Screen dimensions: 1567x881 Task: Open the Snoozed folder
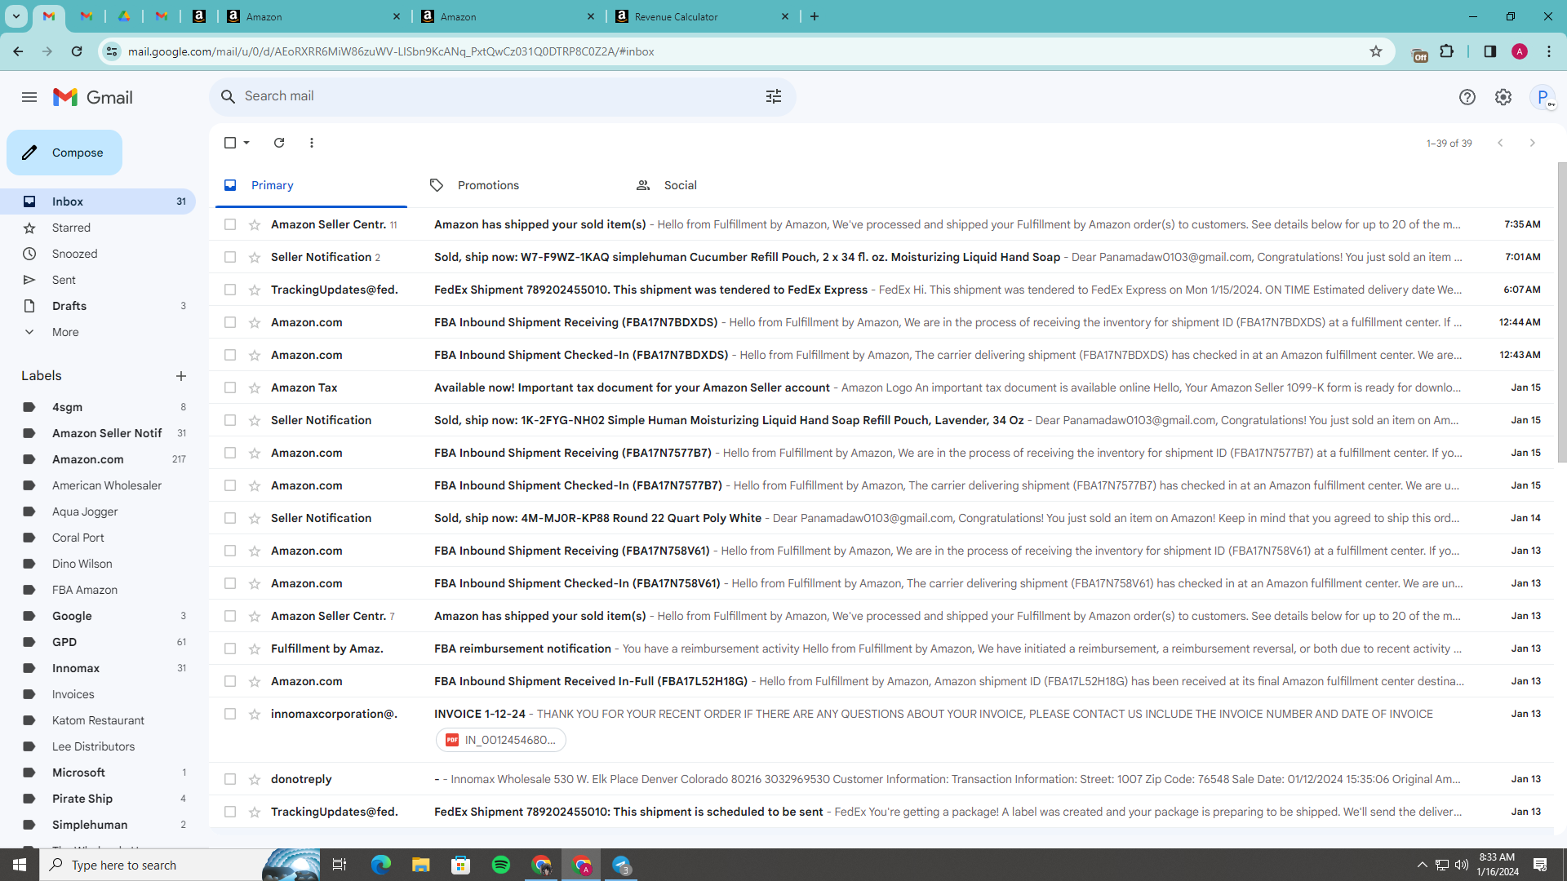[98, 254]
